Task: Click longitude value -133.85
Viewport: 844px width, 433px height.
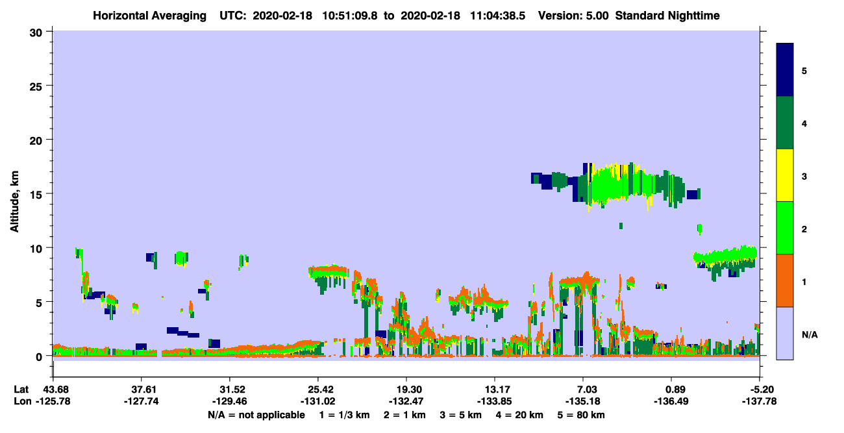Action: coord(495,401)
